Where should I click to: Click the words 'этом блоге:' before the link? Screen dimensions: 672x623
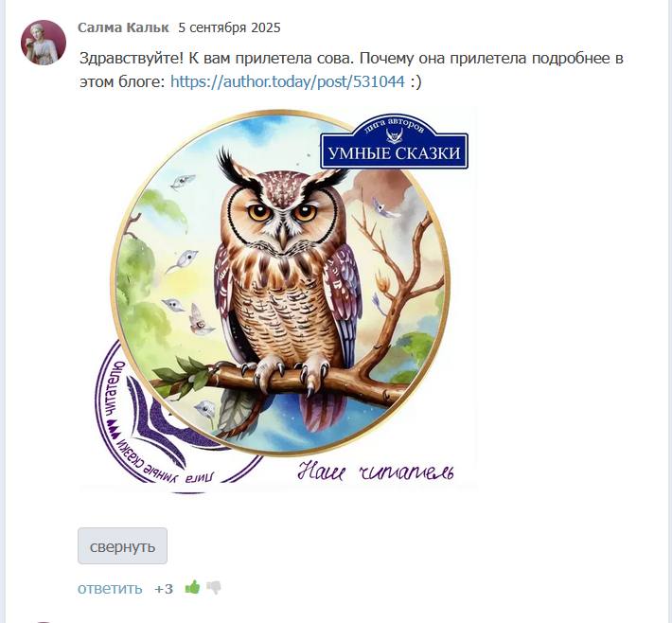(122, 81)
